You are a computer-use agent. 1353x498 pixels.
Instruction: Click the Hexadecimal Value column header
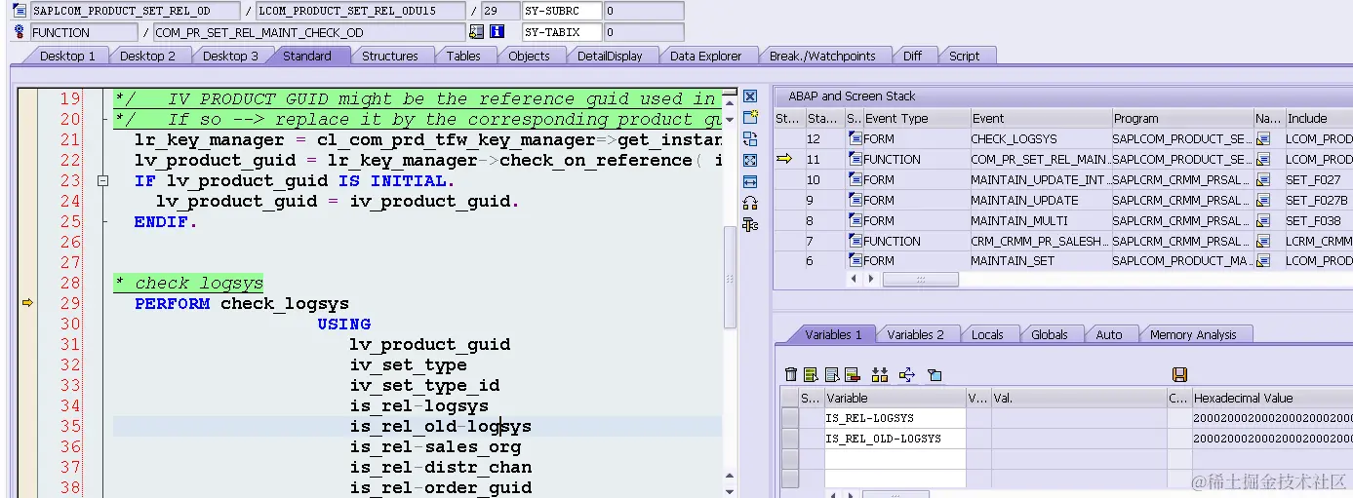tap(1272, 399)
